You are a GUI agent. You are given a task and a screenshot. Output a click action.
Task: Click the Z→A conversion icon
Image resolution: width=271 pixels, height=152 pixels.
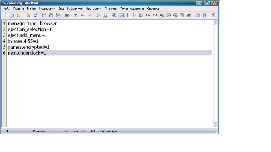pos(148,15)
